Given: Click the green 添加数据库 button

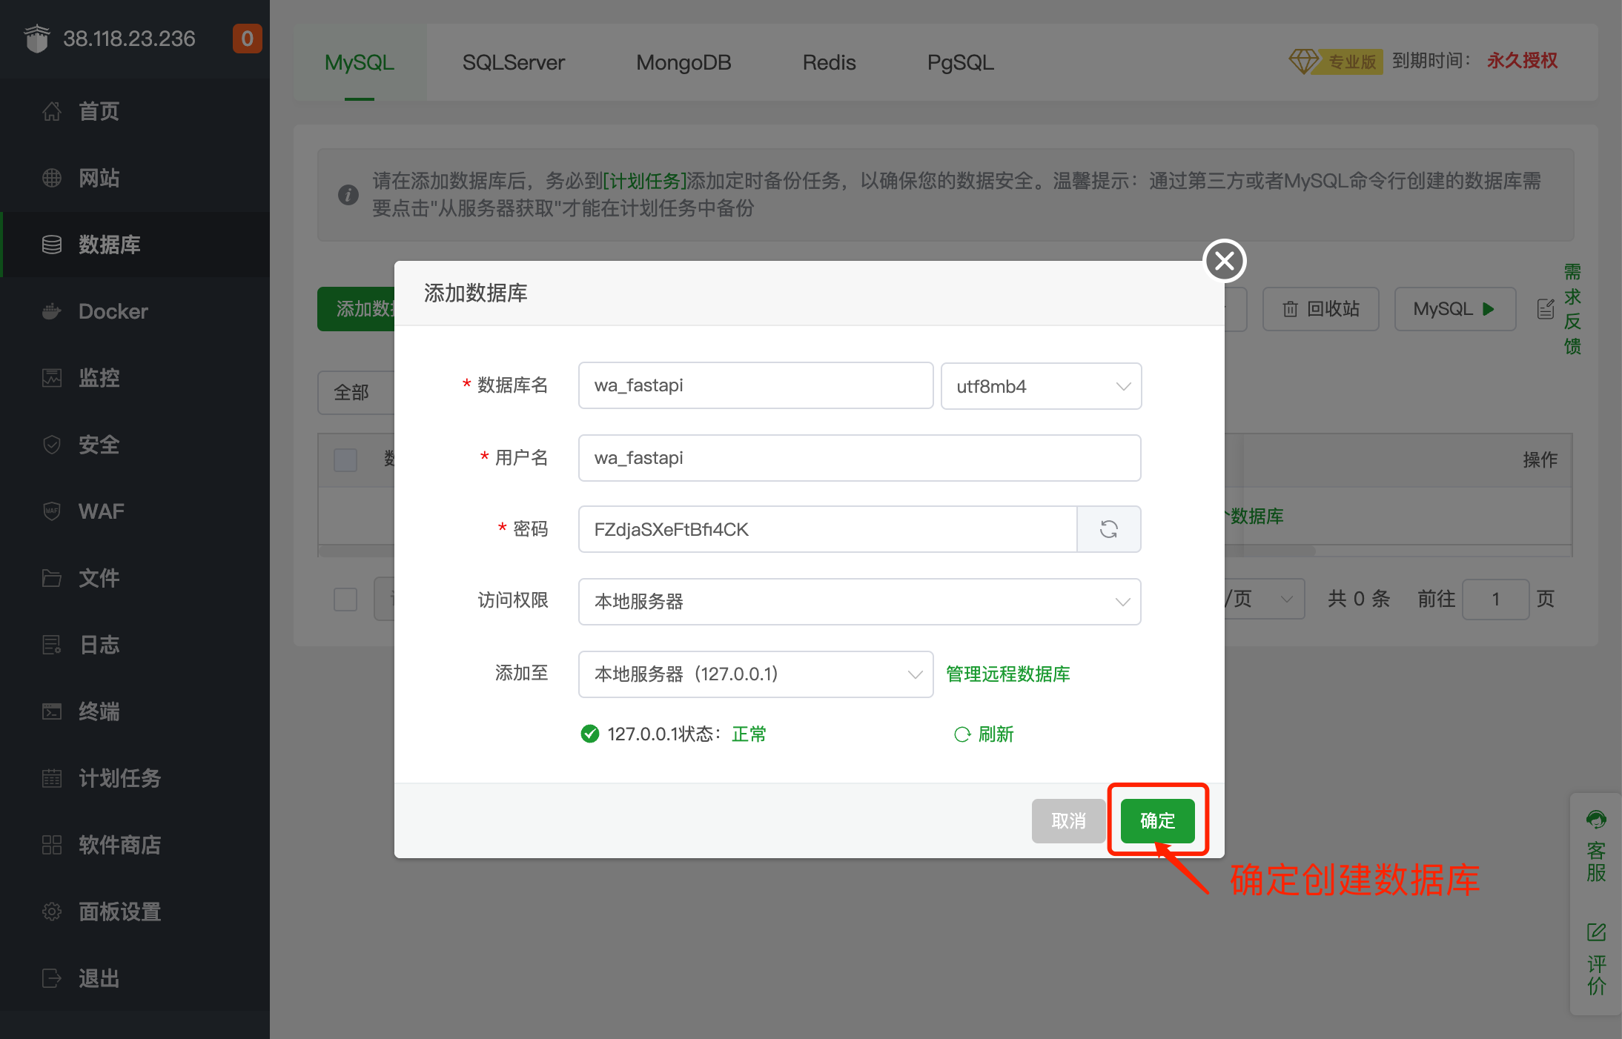Looking at the screenshot, I should [x=357, y=309].
